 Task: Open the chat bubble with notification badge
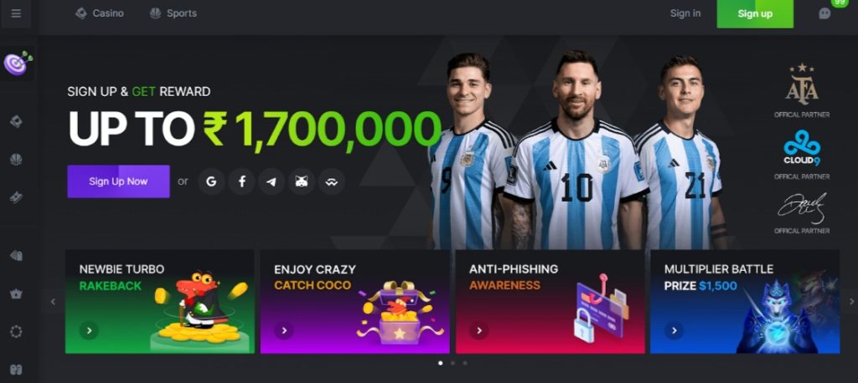pyautogui.click(x=824, y=13)
